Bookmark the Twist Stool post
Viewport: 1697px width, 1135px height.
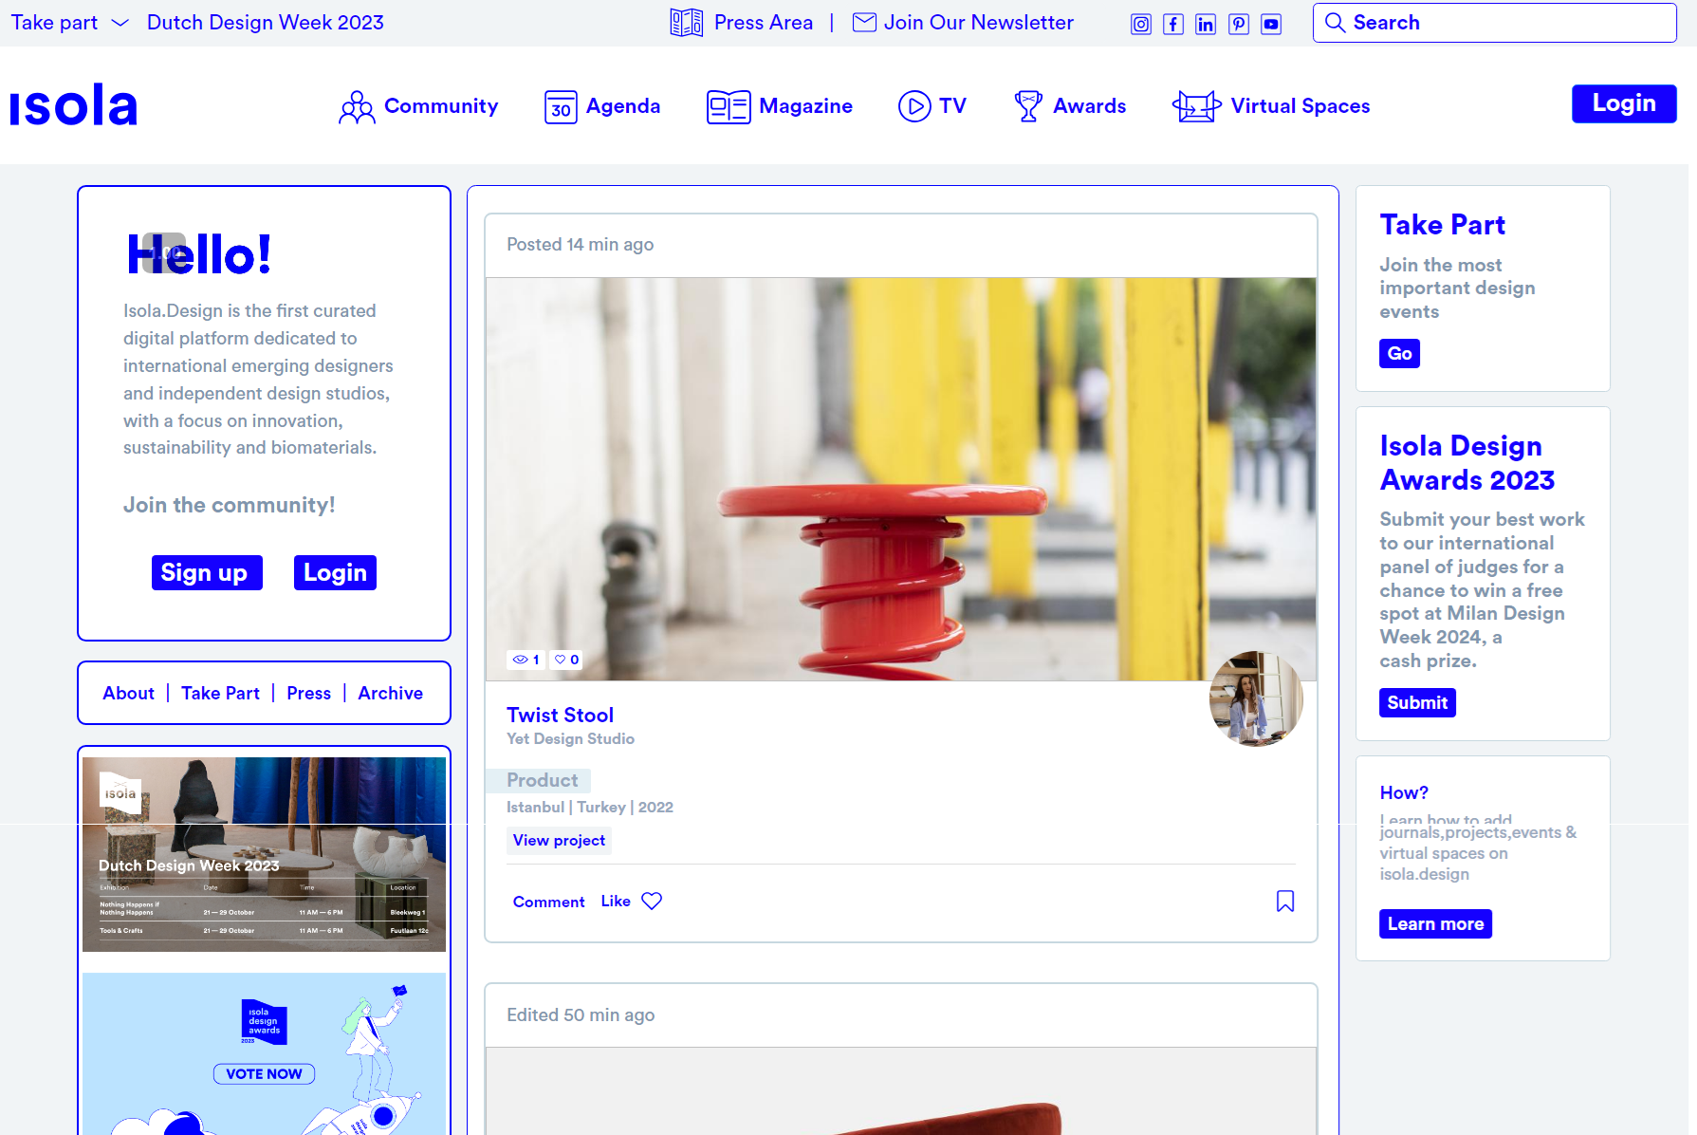1285,901
